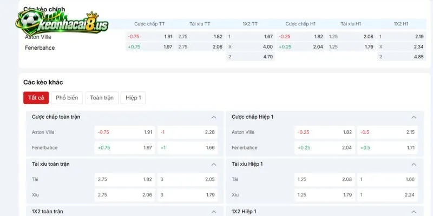Pick Xỉu 1 at 2.24
The image size is (433, 216).
[388, 195]
